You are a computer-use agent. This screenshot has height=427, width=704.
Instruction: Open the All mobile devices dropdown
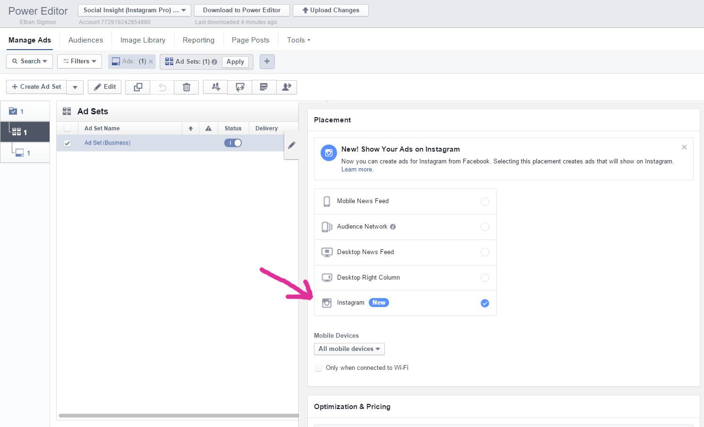coord(349,349)
